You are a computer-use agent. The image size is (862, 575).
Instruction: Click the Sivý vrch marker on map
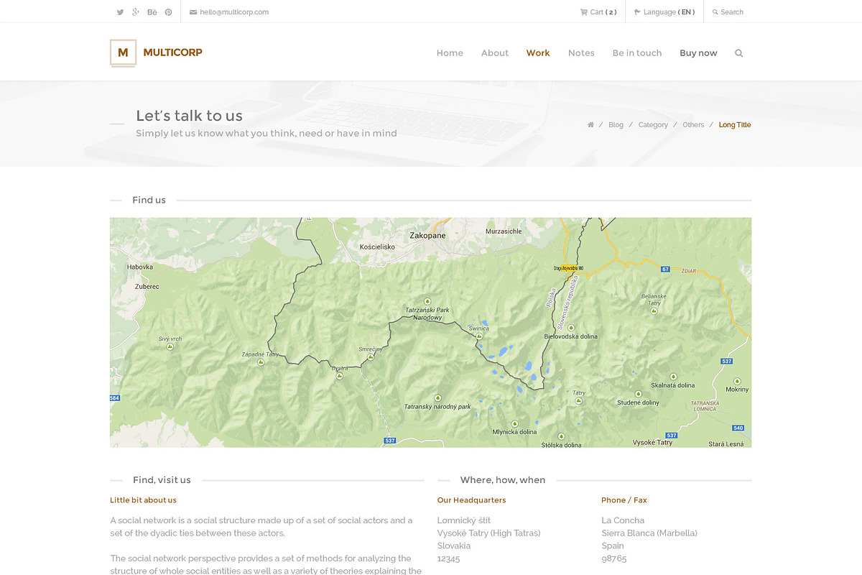tap(170, 346)
